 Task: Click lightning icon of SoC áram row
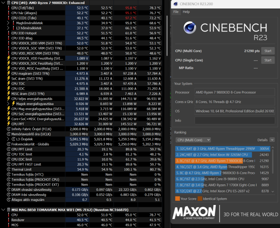[x=8, y=78]
